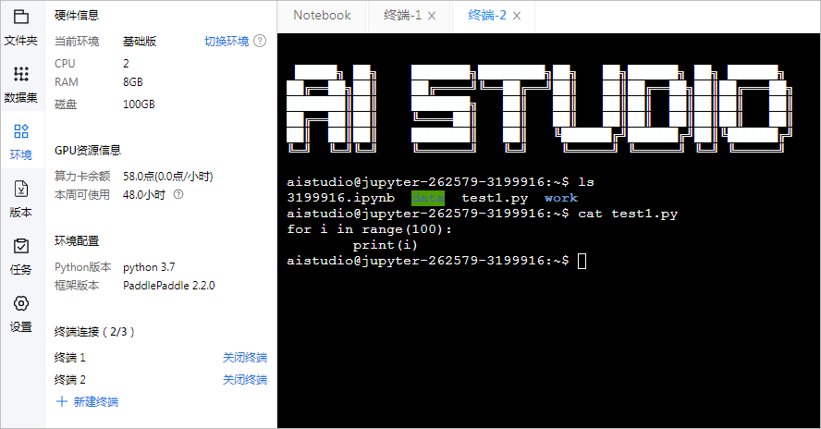Screen dimensions: 821x429
Task: Open the 文件夹 folder sidebar icon
Action: tap(21, 18)
